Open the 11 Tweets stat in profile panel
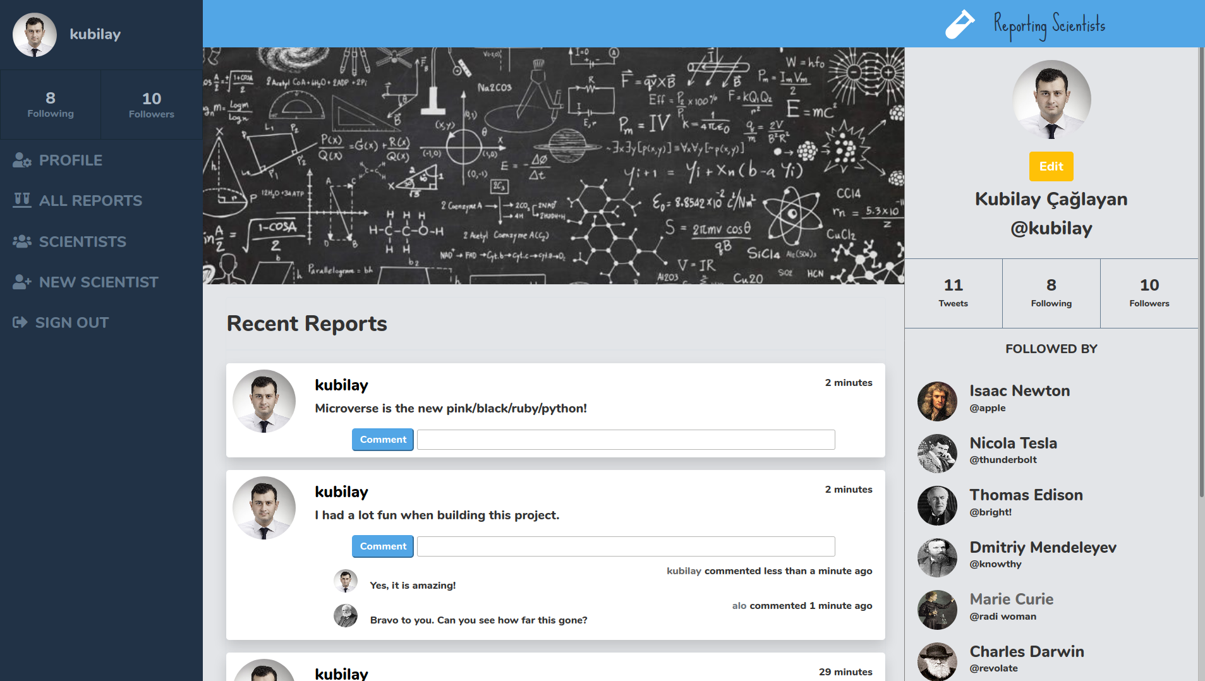1205x681 pixels. (x=954, y=293)
